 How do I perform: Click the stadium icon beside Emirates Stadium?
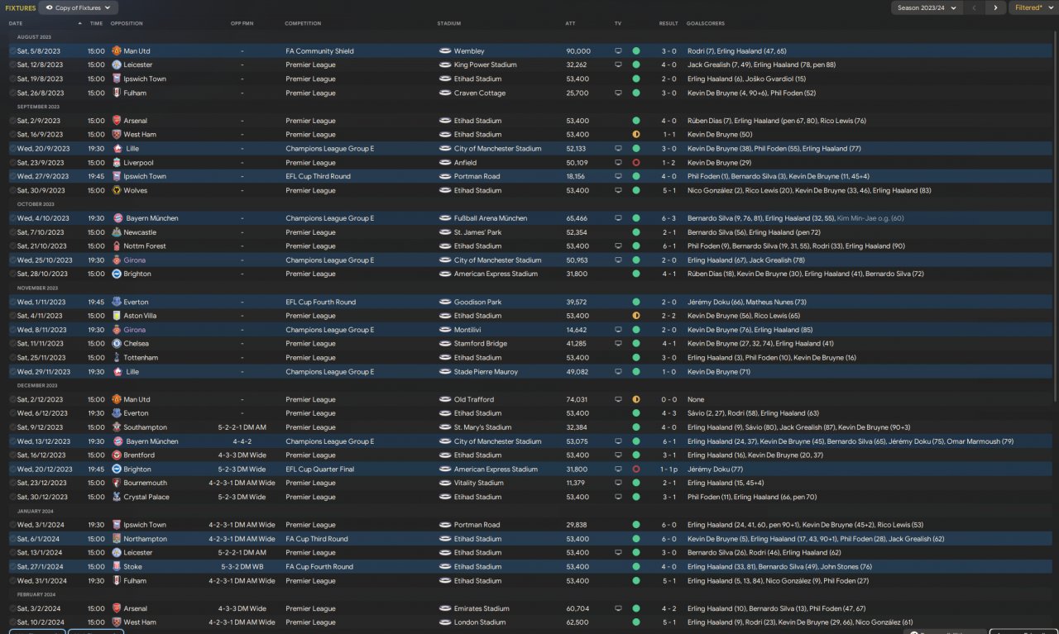pyautogui.click(x=445, y=608)
